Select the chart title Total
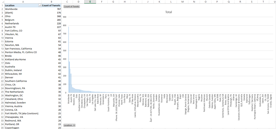 tap(168, 12)
